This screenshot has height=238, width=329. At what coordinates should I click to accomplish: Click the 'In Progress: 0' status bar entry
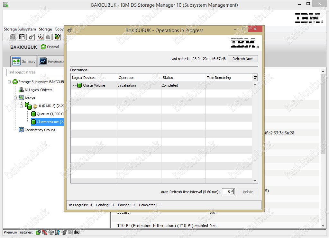tap(80, 205)
